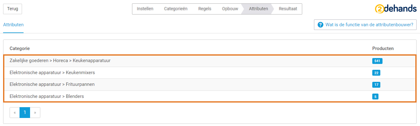Click the question mark help icon
The width and height of the screenshot is (420, 126).
pyautogui.click(x=321, y=25)
